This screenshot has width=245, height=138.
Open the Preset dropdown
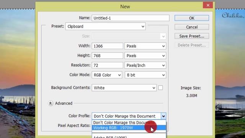[106, 26]
